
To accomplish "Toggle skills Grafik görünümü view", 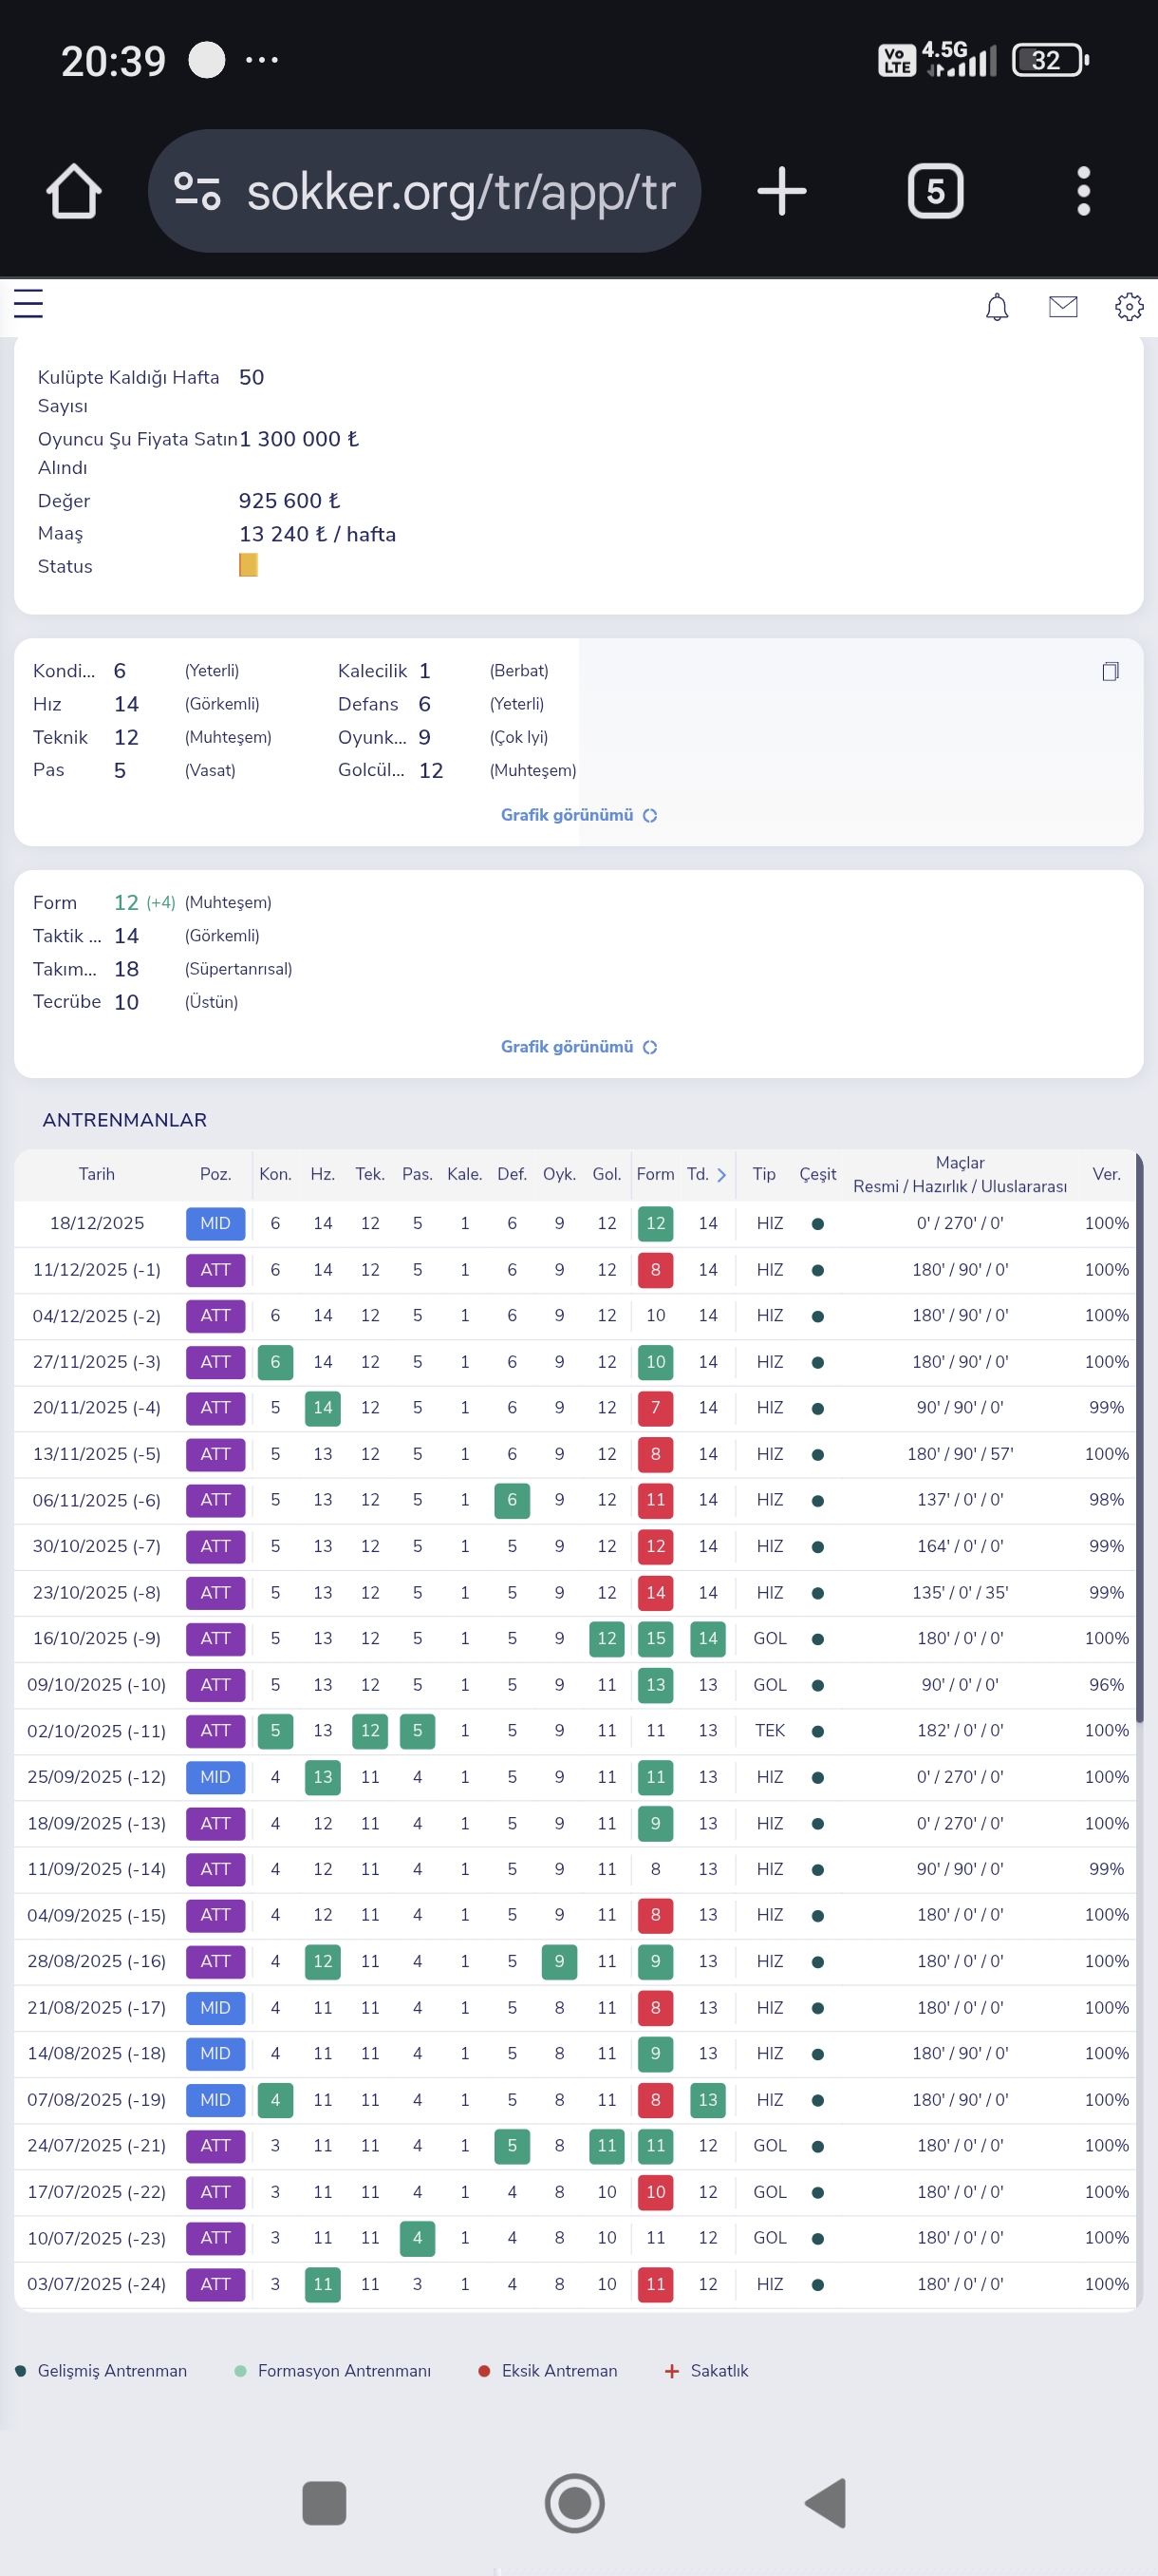I will pyautogui.click(x=578, y=815).
